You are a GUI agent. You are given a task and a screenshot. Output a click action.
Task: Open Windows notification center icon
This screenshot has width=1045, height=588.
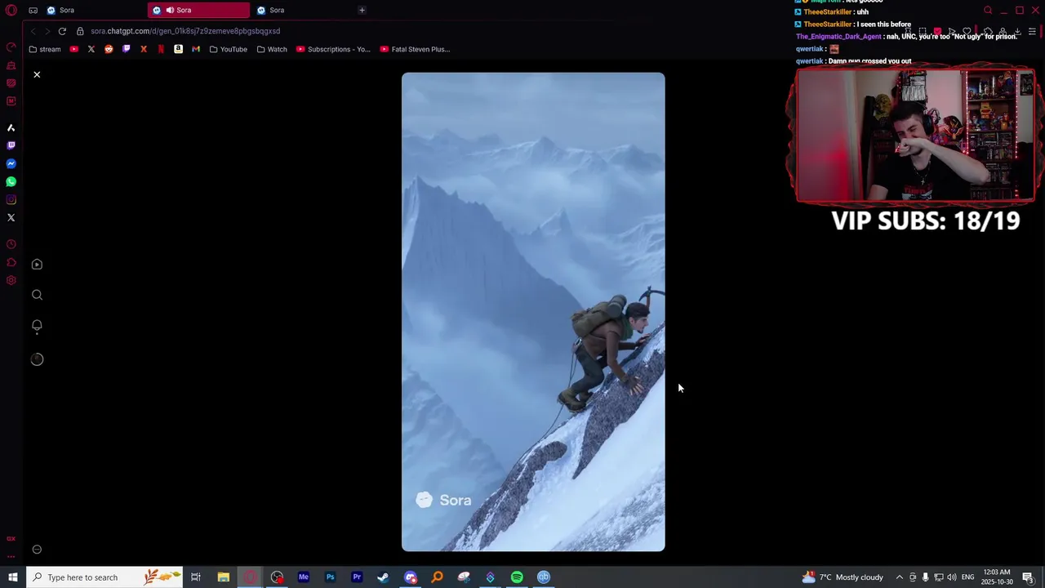click(1029, 577)
